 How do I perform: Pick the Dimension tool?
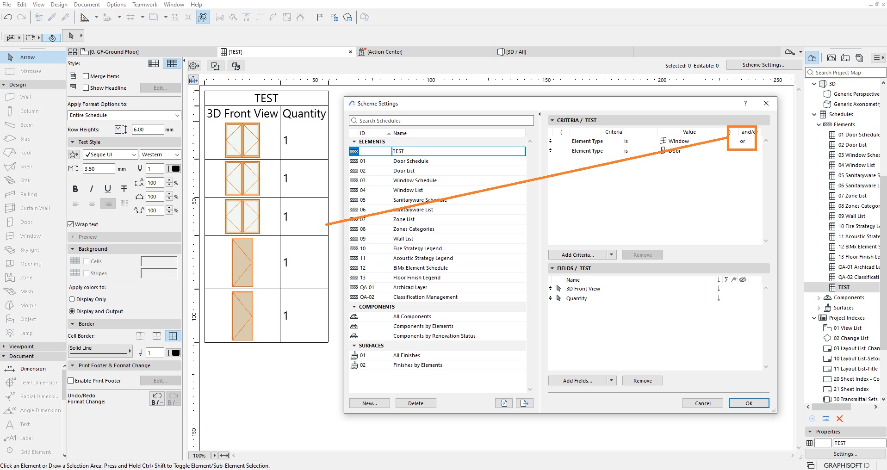(x=31, y=369)
